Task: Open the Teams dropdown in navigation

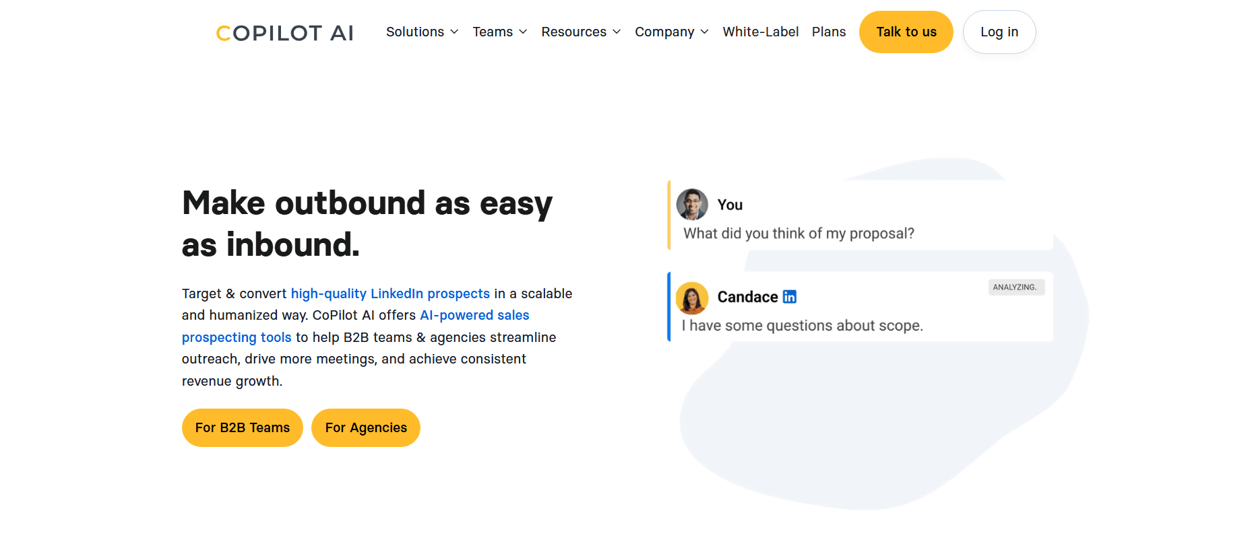Action: [x=499, y=32]
